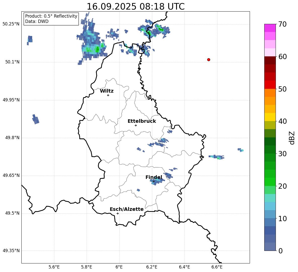The image size is (298, 272).
Task: Pick the bright red colorbar swatch at 50 dBZ
Action: tap(270, 85)
